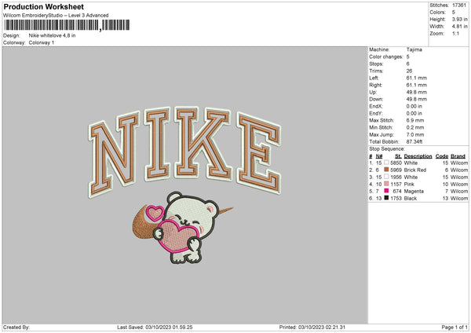Choose the Pink color swatch

click(386, 184)
